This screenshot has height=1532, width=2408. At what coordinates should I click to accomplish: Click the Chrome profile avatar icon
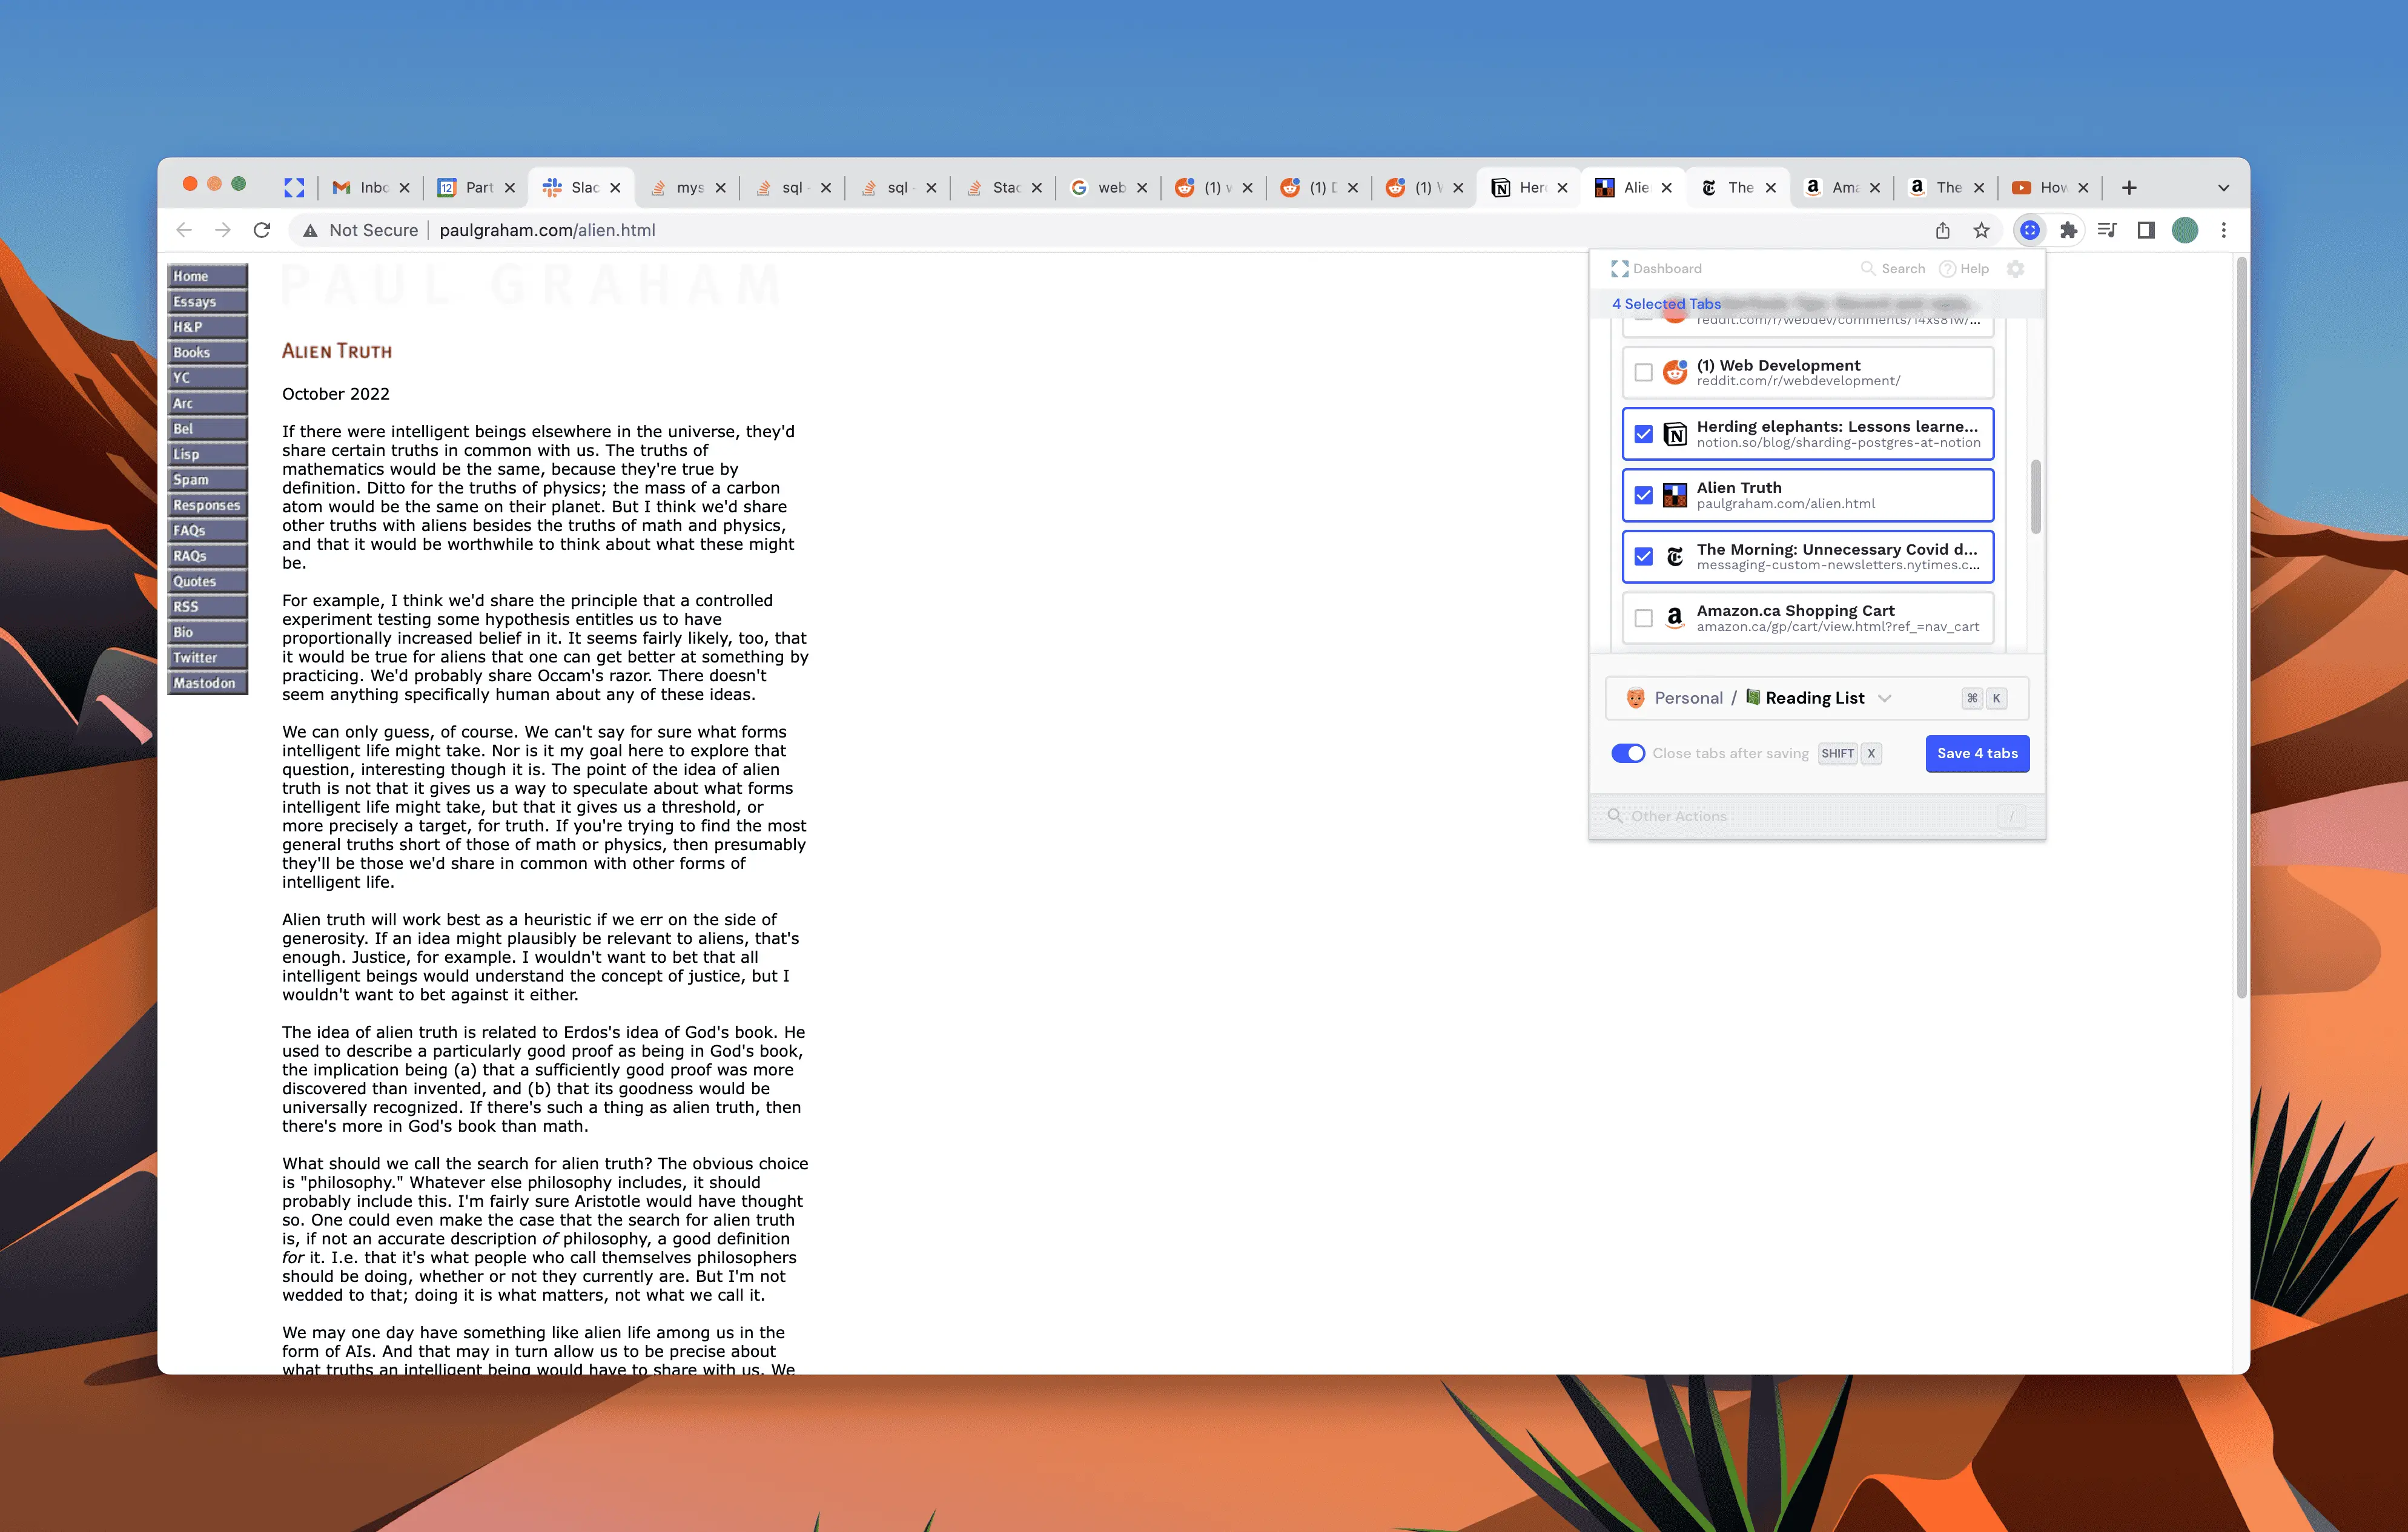point(2187,230)
